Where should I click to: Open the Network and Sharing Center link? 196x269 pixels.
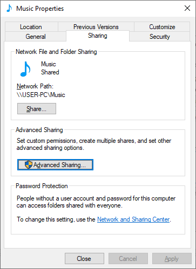click(133, 219)
